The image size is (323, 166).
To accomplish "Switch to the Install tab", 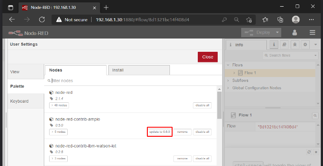I will click(139, 70).
